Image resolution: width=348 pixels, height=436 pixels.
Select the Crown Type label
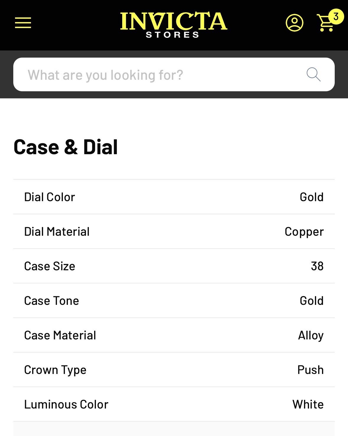click(x=55, y=370)
